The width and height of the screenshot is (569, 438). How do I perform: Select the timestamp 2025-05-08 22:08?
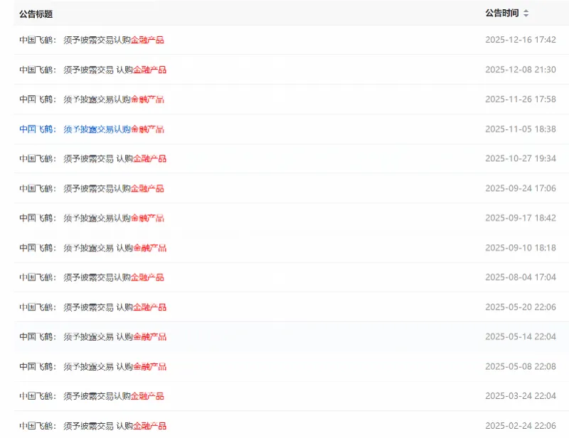pyautogui.click(x=521, y=366)
